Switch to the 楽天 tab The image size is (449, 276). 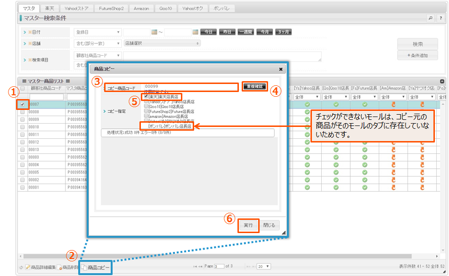(49, 8)
